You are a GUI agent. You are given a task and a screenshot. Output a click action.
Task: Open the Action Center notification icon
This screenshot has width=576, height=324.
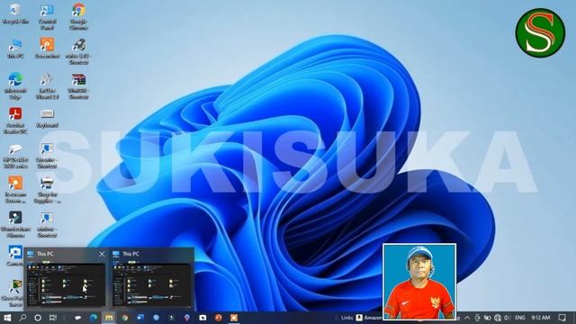click(x=562, y=318)
